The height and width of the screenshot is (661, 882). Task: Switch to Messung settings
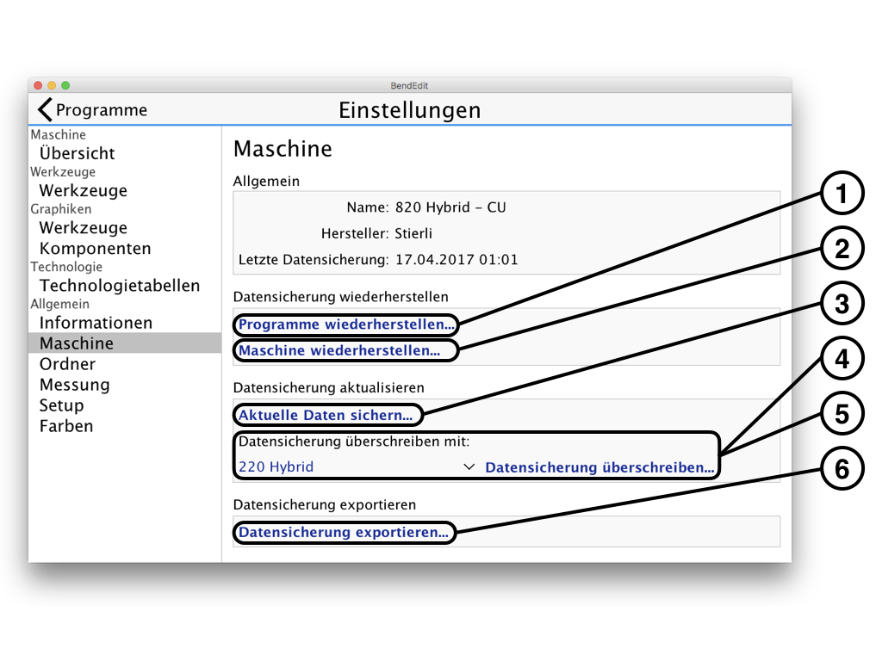point(74,385)
